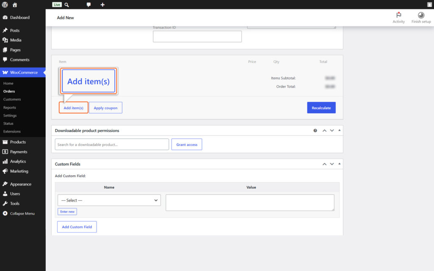The image size is (434, 271).
Task: Click the Comments sidebar icon
Action: point(5,59)
